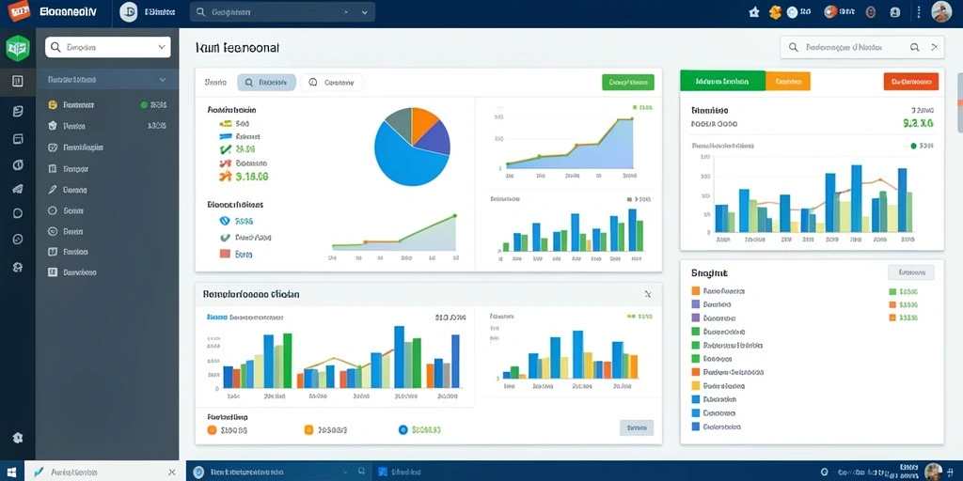Click the Windows Start button in taskbar
The image size is (963, 481).
click(11, 472)
